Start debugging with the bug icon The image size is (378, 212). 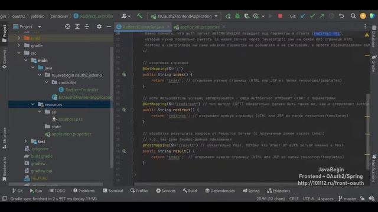tap(237, 16)
